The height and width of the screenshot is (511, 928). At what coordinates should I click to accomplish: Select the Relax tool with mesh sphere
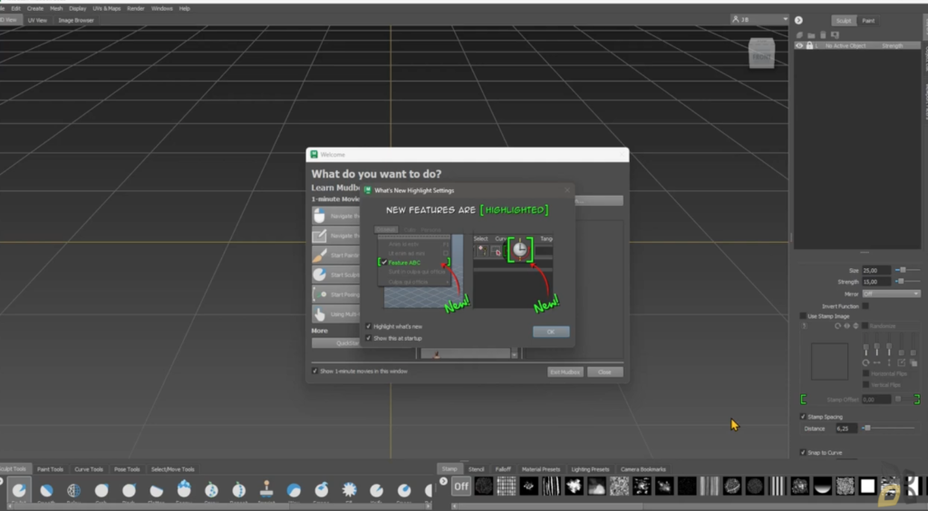pyautogui.click(x=74, y=489)
